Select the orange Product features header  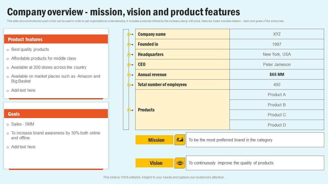(x=56, y=39)
